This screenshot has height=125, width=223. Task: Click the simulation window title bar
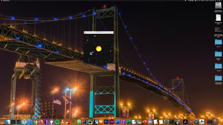(99, 32)
